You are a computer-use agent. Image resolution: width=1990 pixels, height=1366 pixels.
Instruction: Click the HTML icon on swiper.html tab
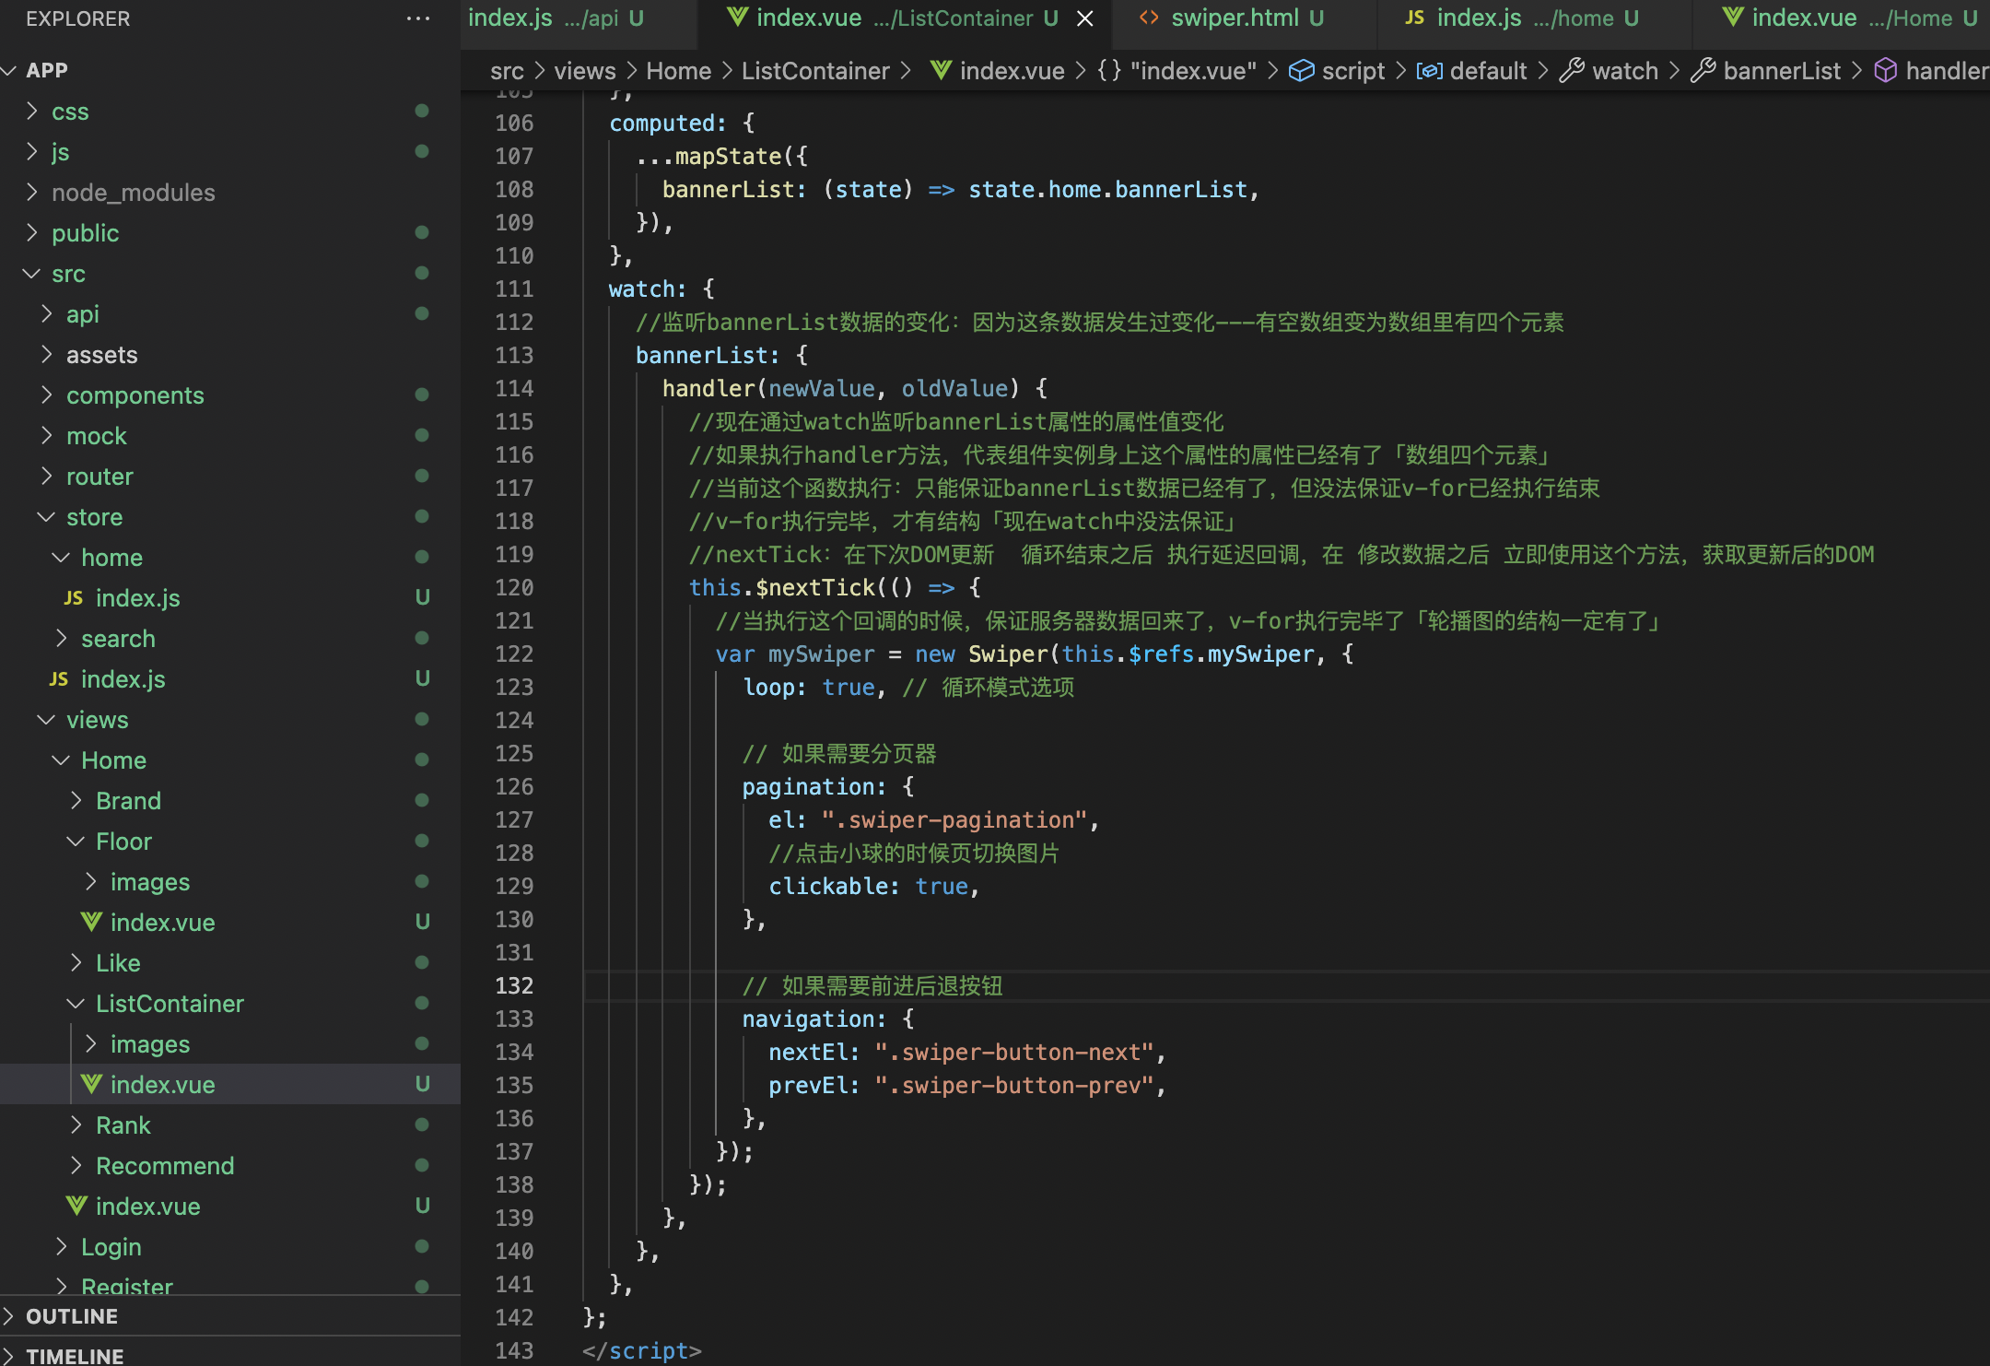click(1148, 18)
